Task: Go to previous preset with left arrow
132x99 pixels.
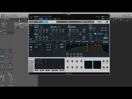Action: [79, 22]
